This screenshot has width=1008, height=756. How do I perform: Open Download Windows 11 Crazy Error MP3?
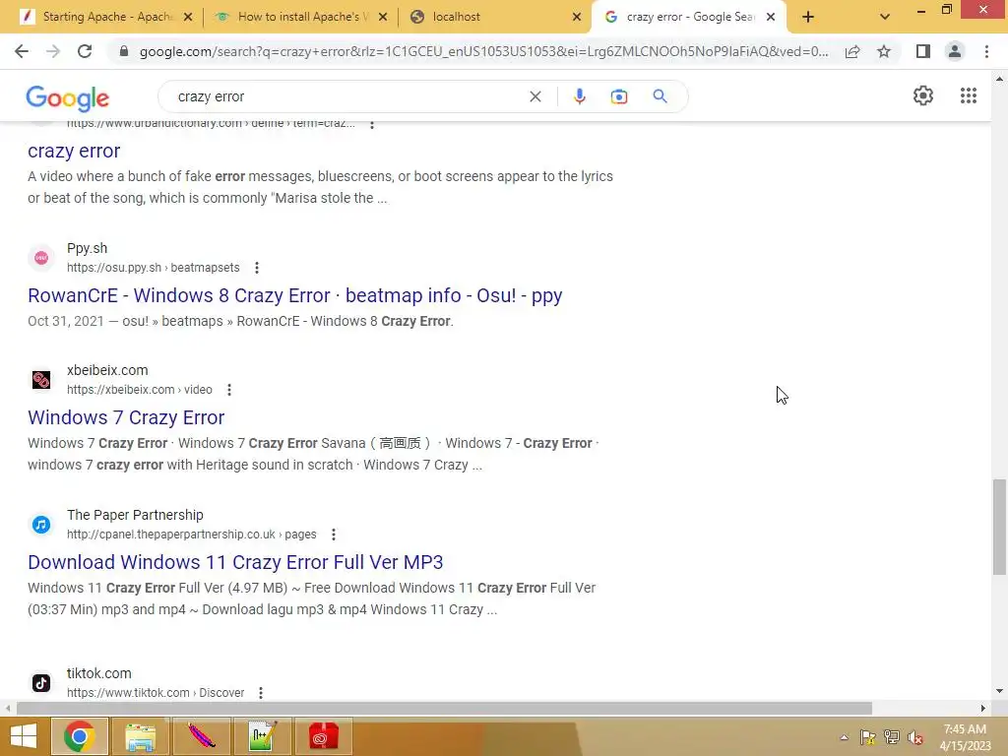[x=235, y=562]
